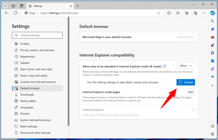
Task: Open Browser essentials heart icon
Action: click(195, 13)
